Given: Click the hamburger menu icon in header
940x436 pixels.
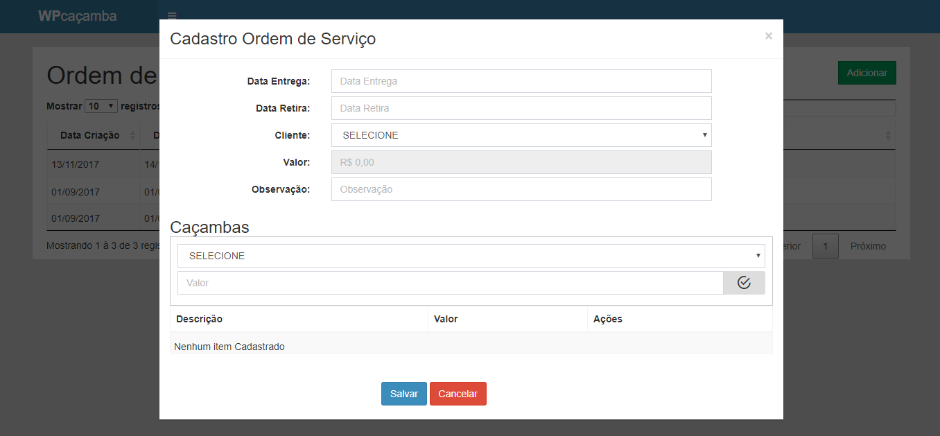Looking at the screenshot, I should [x=172, y=16].
